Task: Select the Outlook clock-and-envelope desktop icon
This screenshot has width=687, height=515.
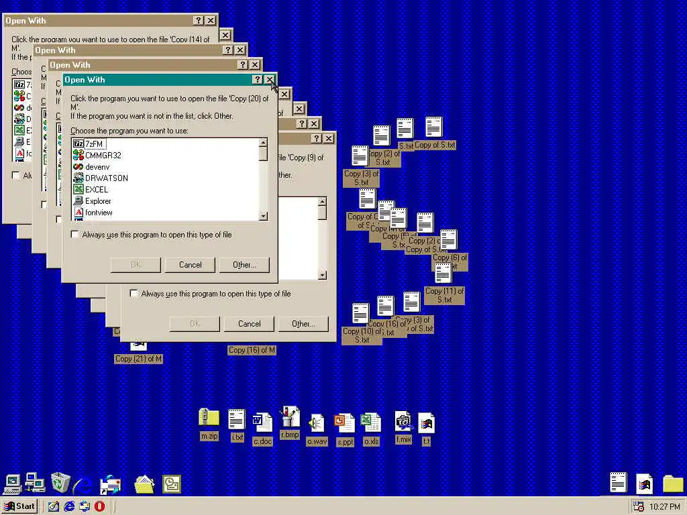Action: (x=172, y=484)
